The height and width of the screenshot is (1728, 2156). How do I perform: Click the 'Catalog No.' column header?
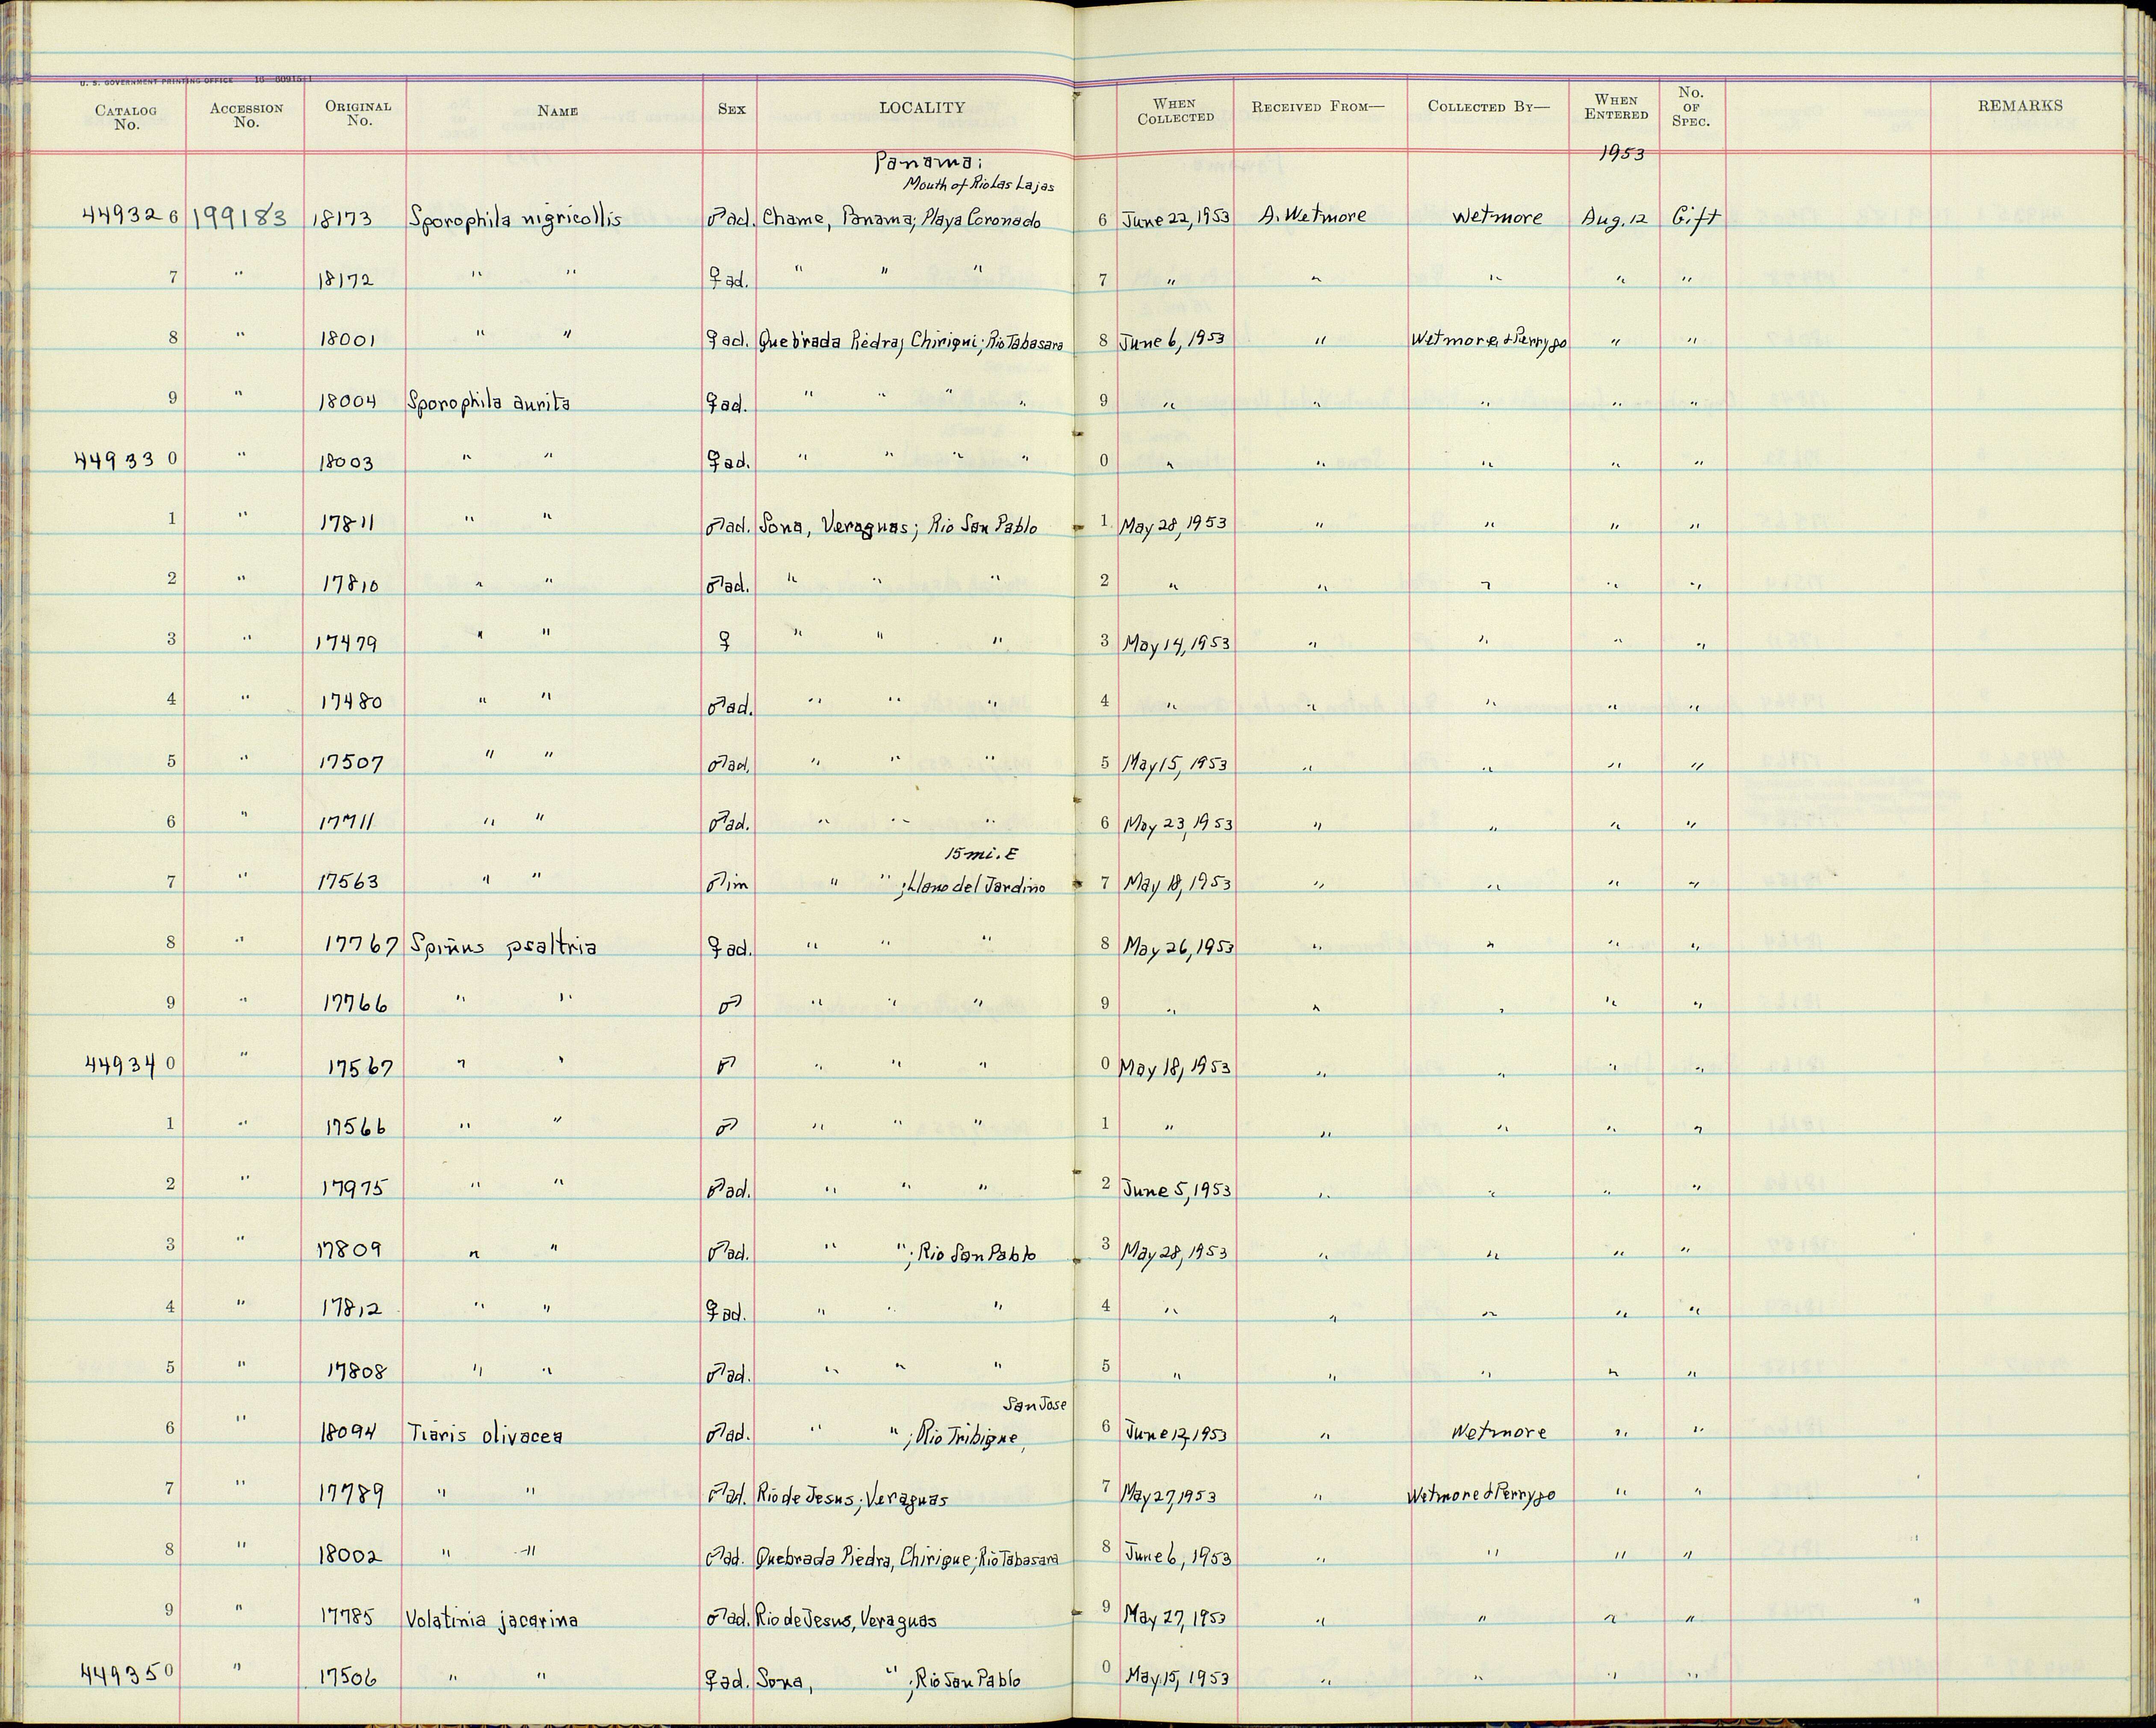coord(126,117)
